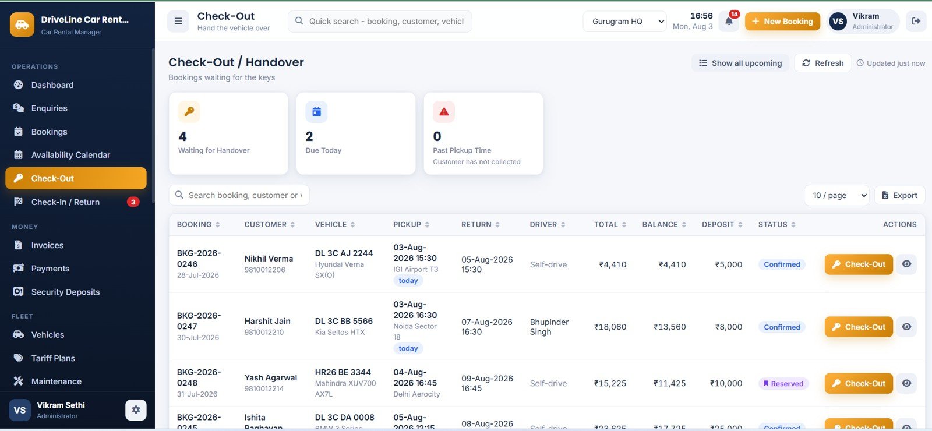Check-Out booking for Harshit Jain
The width and height of the screenshot is (932, 431).
pos(859,327)
